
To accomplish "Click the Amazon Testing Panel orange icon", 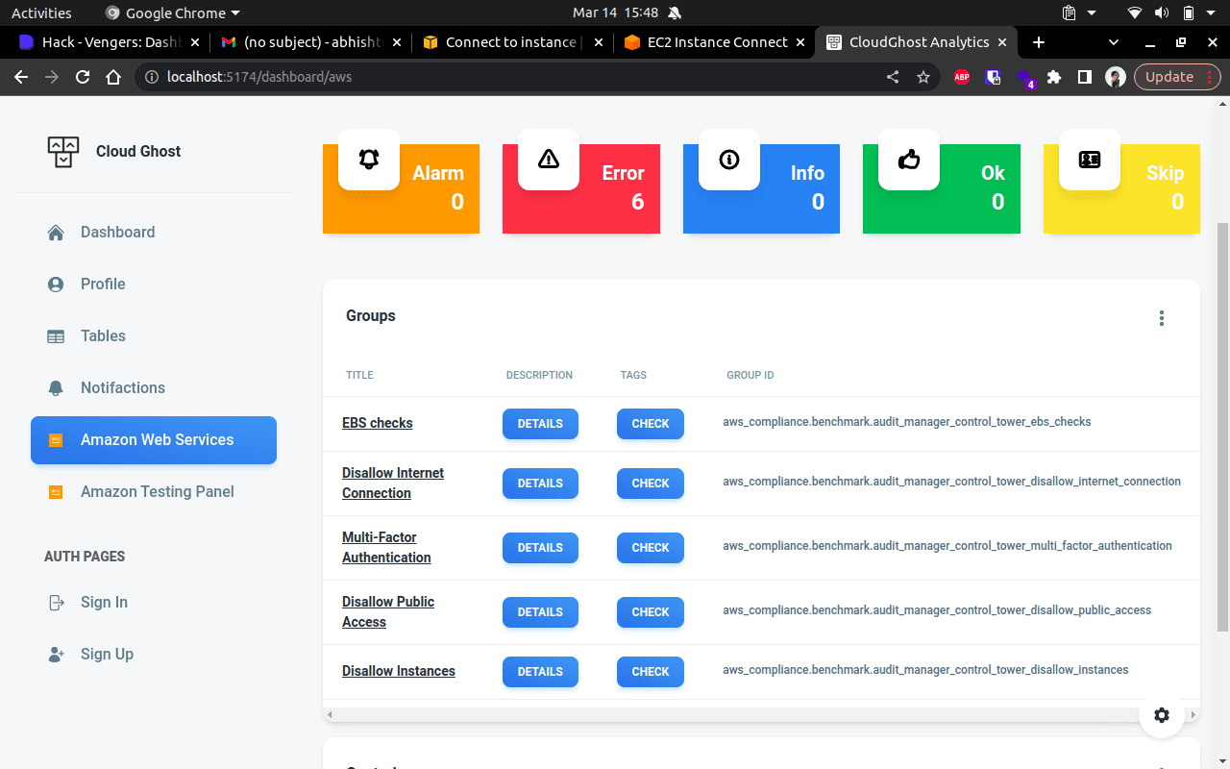I will click(56, 492).
